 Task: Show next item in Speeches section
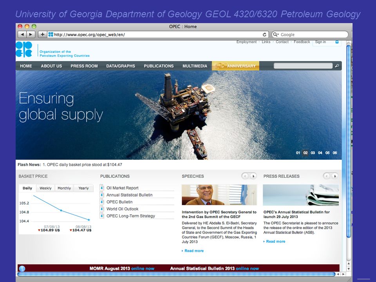point(253,176)
